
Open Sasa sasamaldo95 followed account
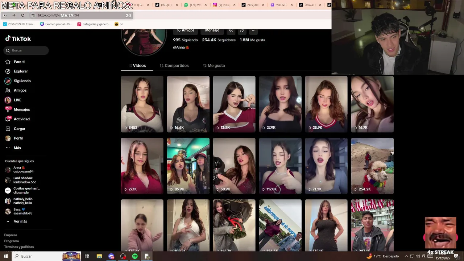click(x=19, y=212)
